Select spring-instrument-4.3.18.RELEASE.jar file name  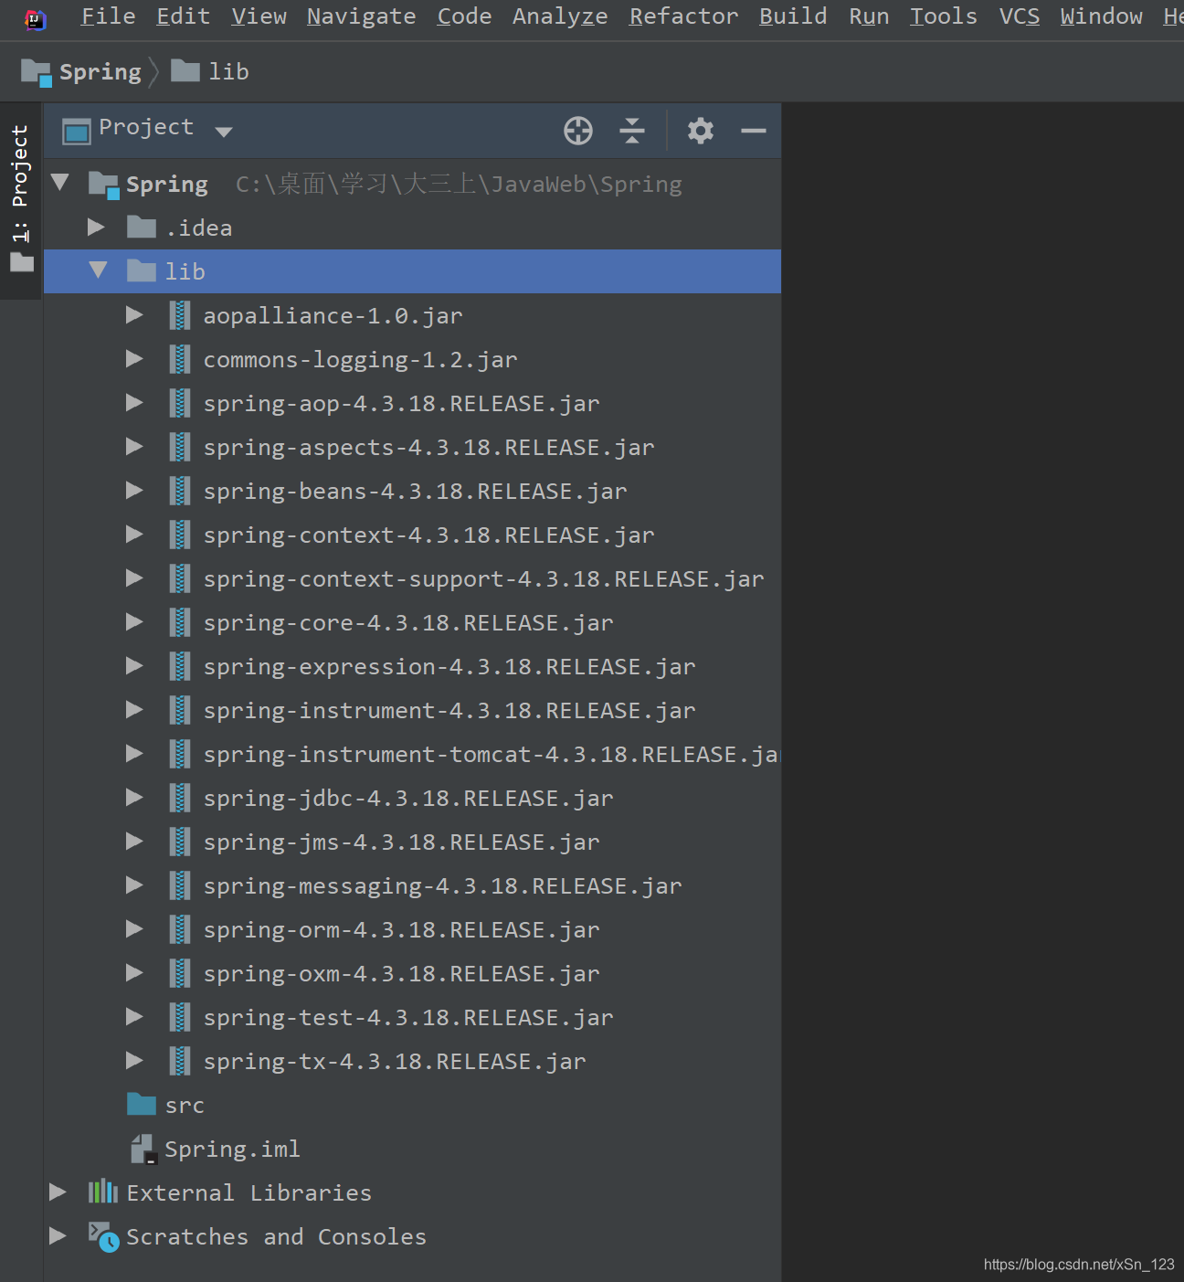point(449,710)
